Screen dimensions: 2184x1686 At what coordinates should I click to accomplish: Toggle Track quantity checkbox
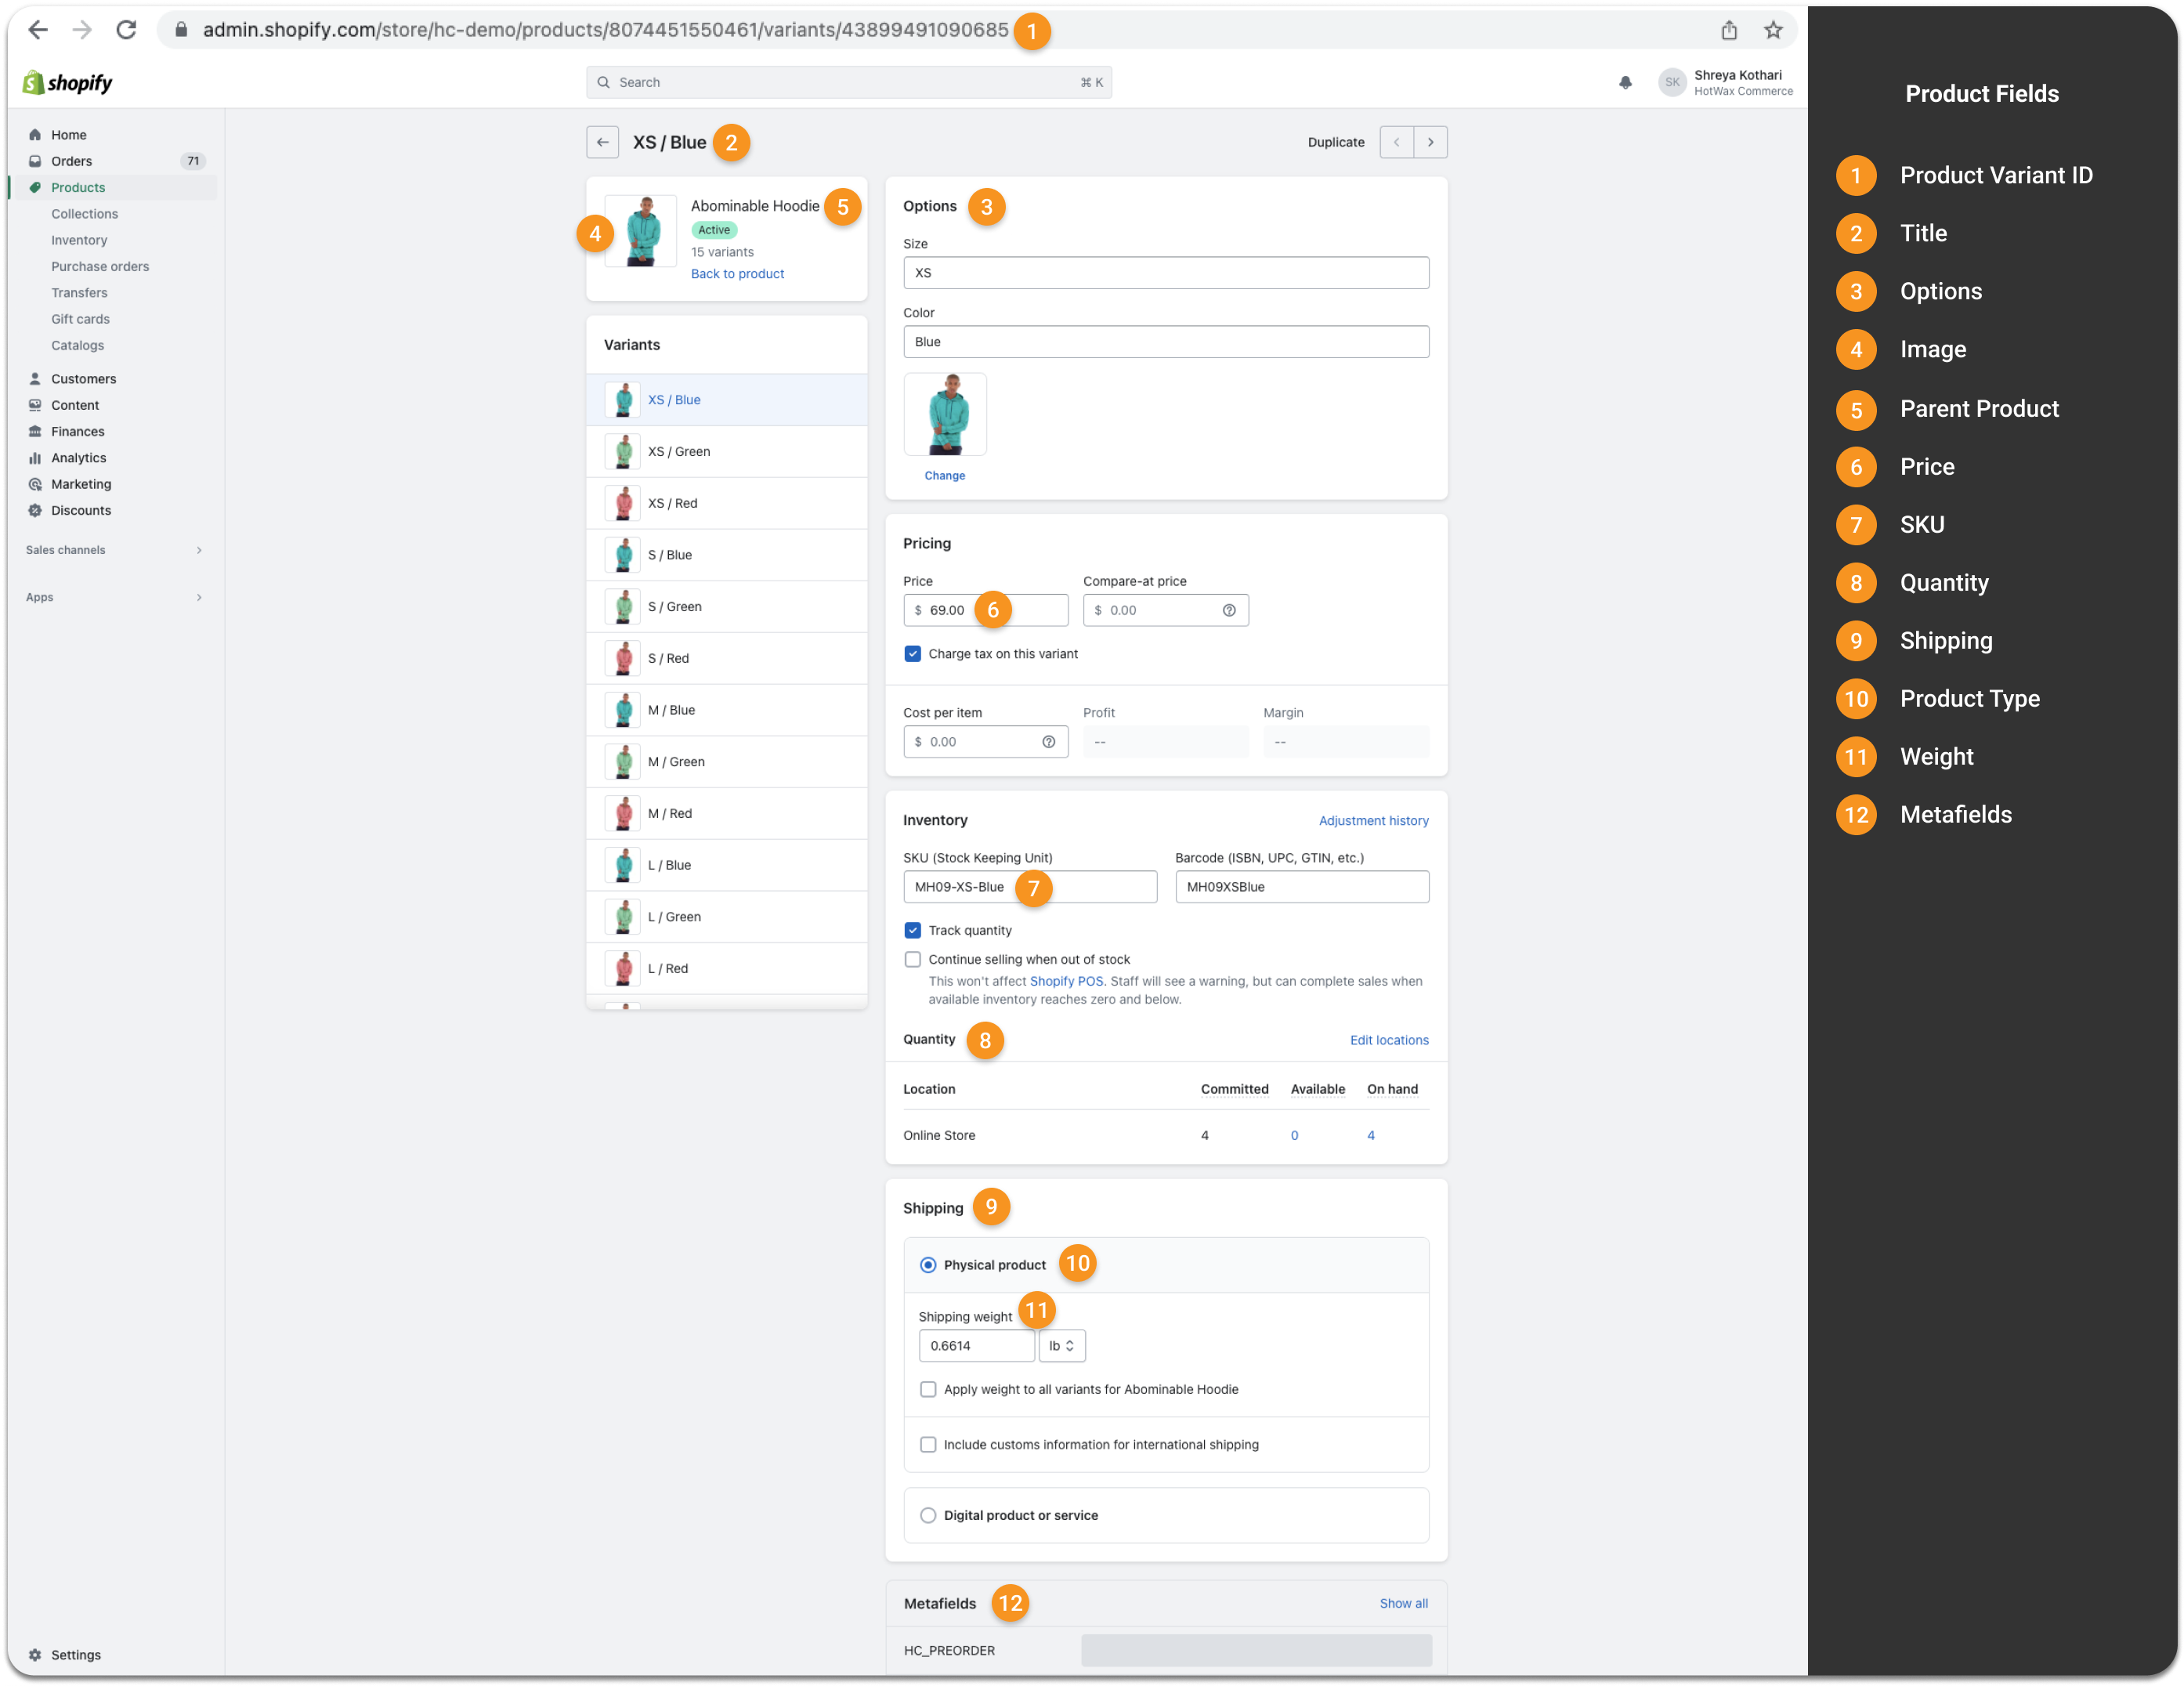point(912,930)
